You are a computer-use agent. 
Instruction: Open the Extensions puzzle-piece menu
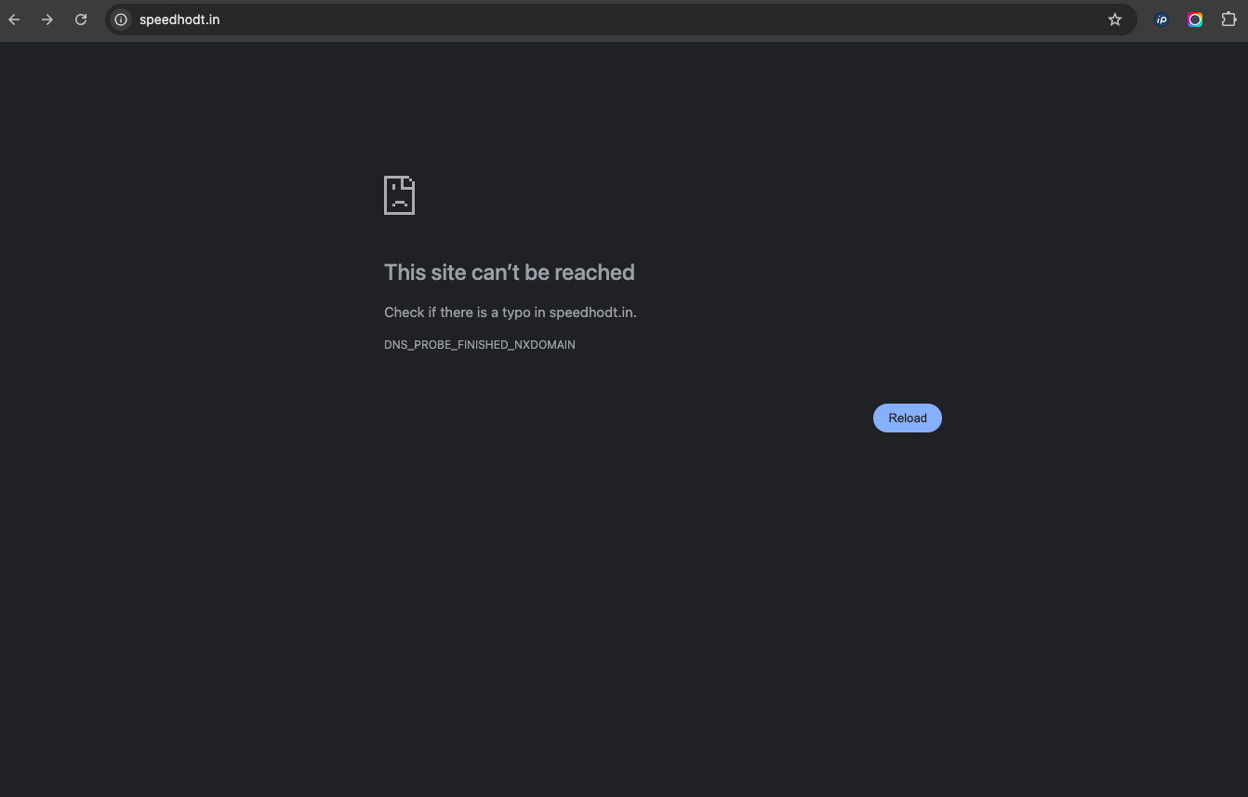1228,20
